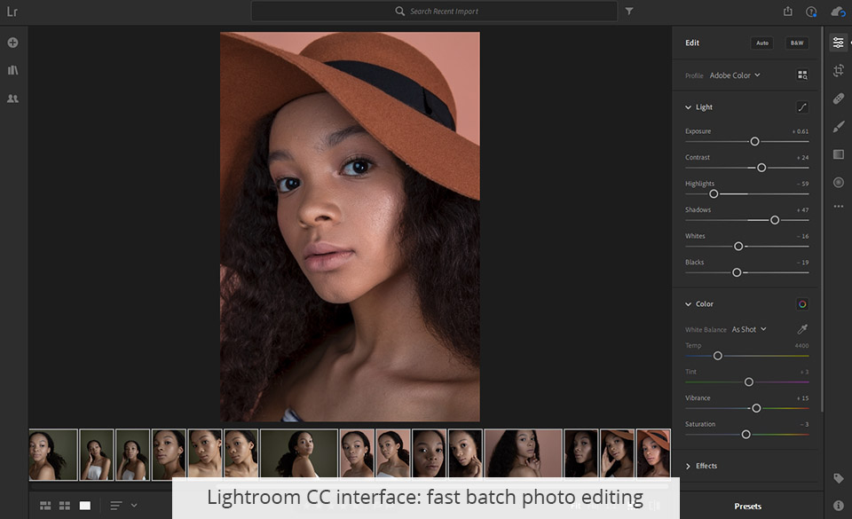Screen dimensions: 852x519
Task: Switch to single photo view toggle
Action: tap(84, 505)
